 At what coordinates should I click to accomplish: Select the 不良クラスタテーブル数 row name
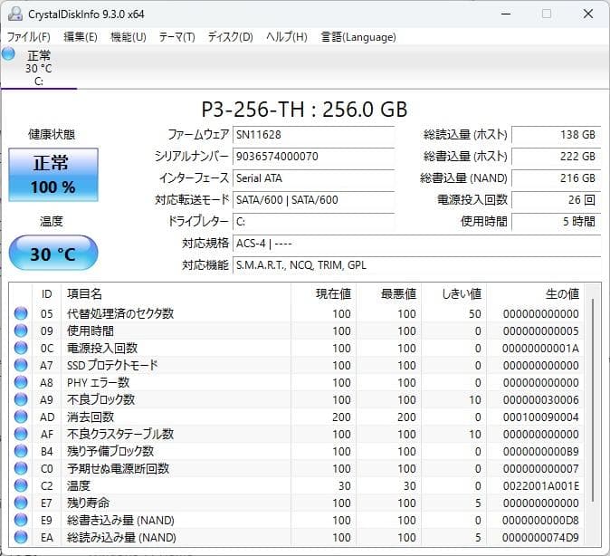(x=120, y=434)
